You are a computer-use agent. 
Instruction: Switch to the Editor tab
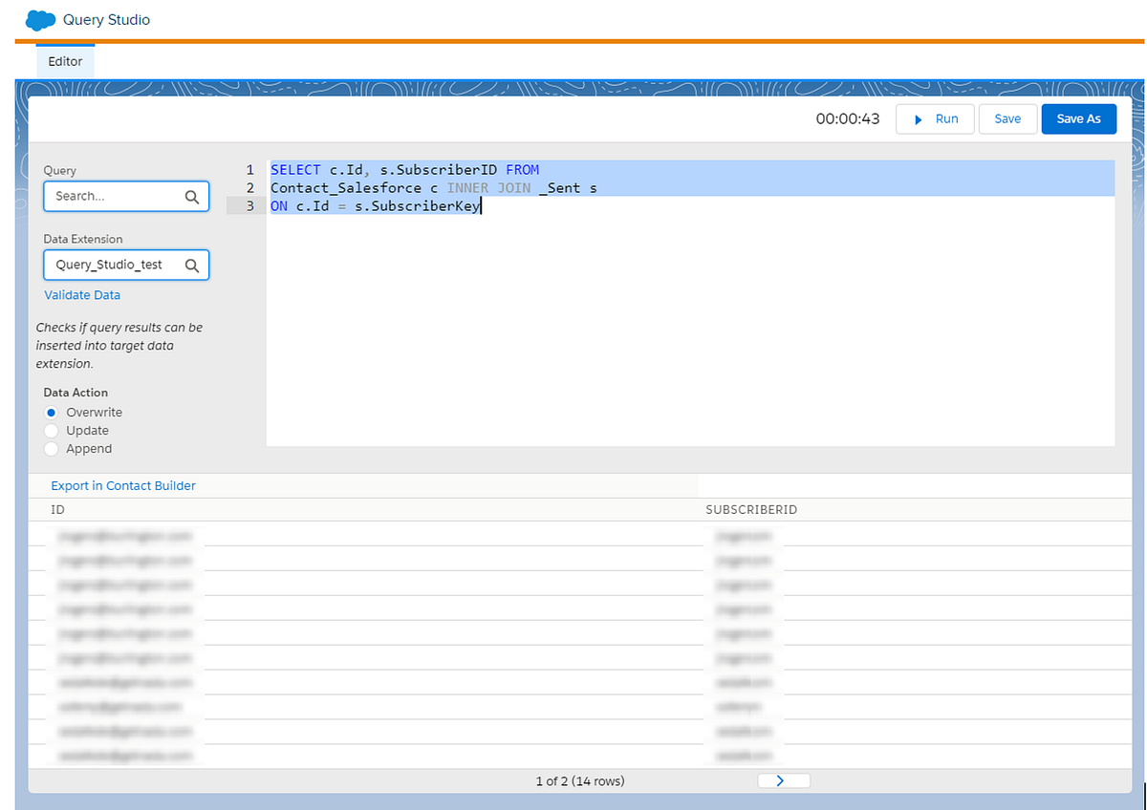(x=64, y=60)
